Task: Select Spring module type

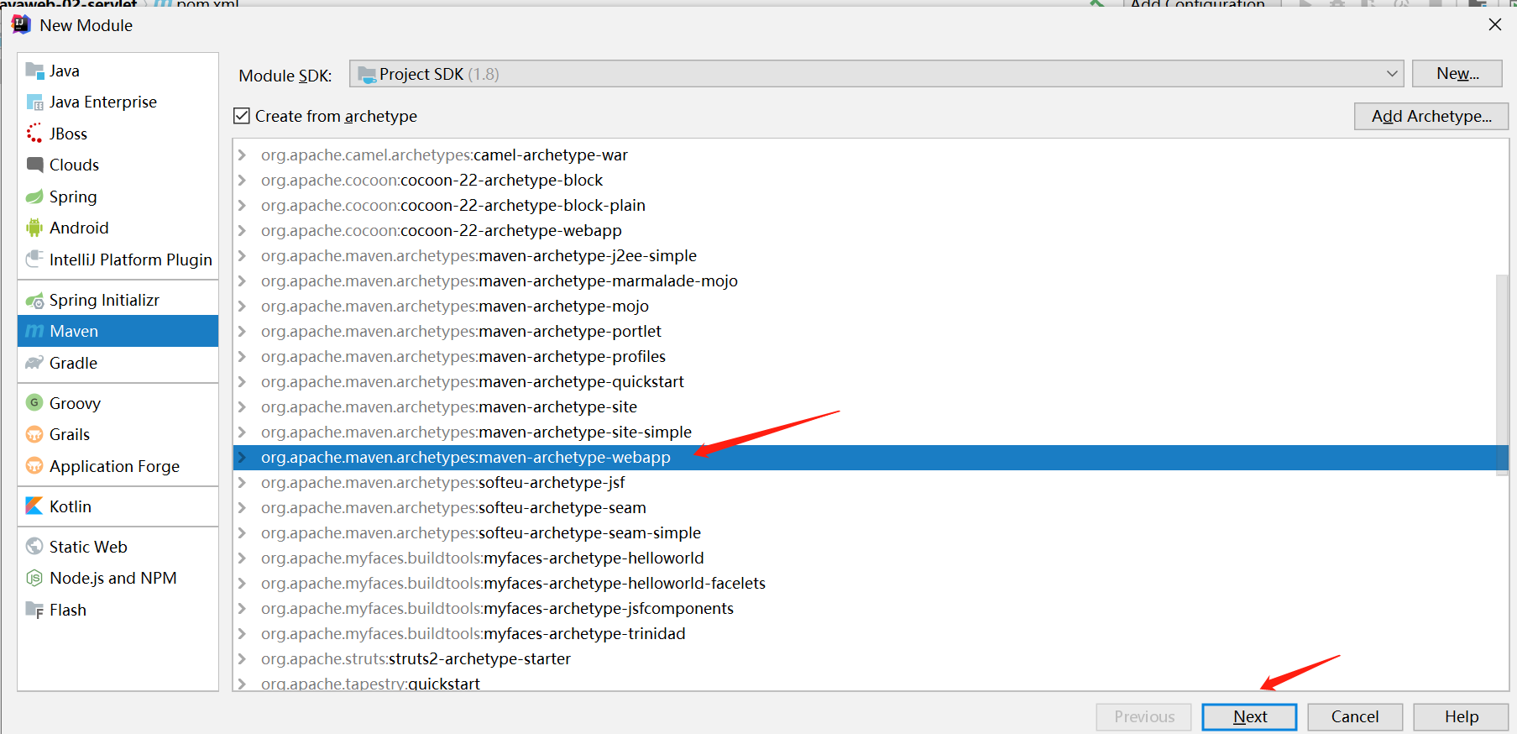Action: (118, 197)
